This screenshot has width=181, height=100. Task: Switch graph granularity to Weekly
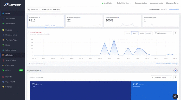(x=142, y=33)
